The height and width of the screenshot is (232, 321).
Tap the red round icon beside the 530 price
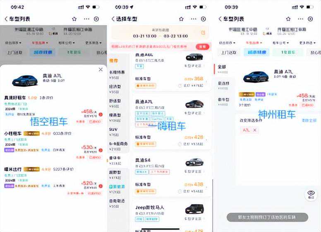pos(101,150)
